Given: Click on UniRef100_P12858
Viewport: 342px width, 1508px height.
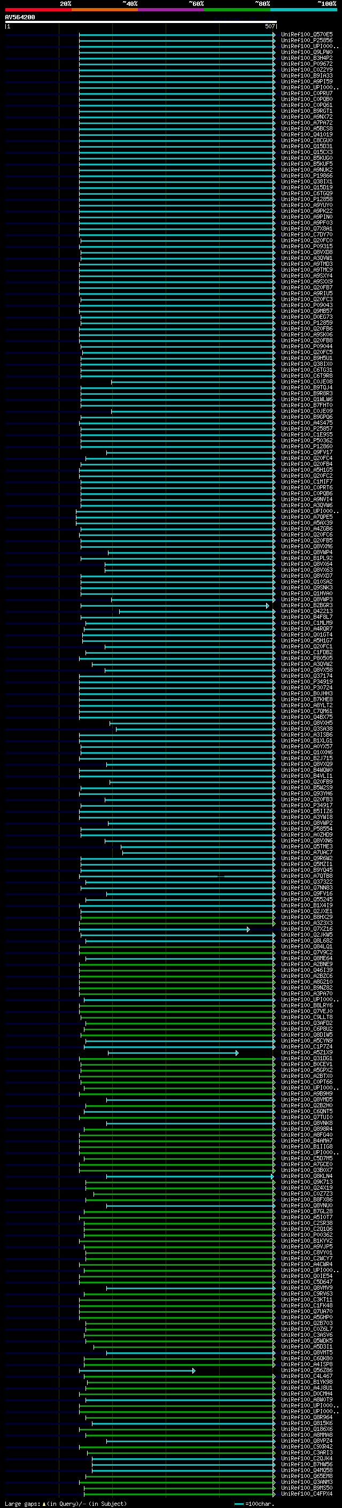Looking at the screenshot, I should click(x=307, y=199).
